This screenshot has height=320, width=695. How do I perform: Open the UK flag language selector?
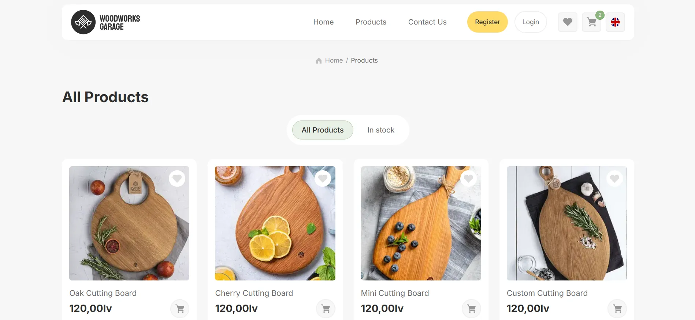tap(615, 22)
